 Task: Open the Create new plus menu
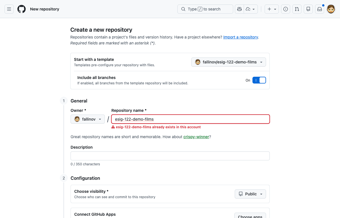tap(272, 9)
